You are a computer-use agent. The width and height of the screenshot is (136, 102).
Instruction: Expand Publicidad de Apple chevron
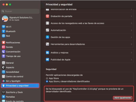[x=131, y=60]
